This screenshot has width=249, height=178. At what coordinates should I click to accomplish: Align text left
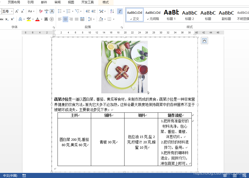[x=60, y=19]
